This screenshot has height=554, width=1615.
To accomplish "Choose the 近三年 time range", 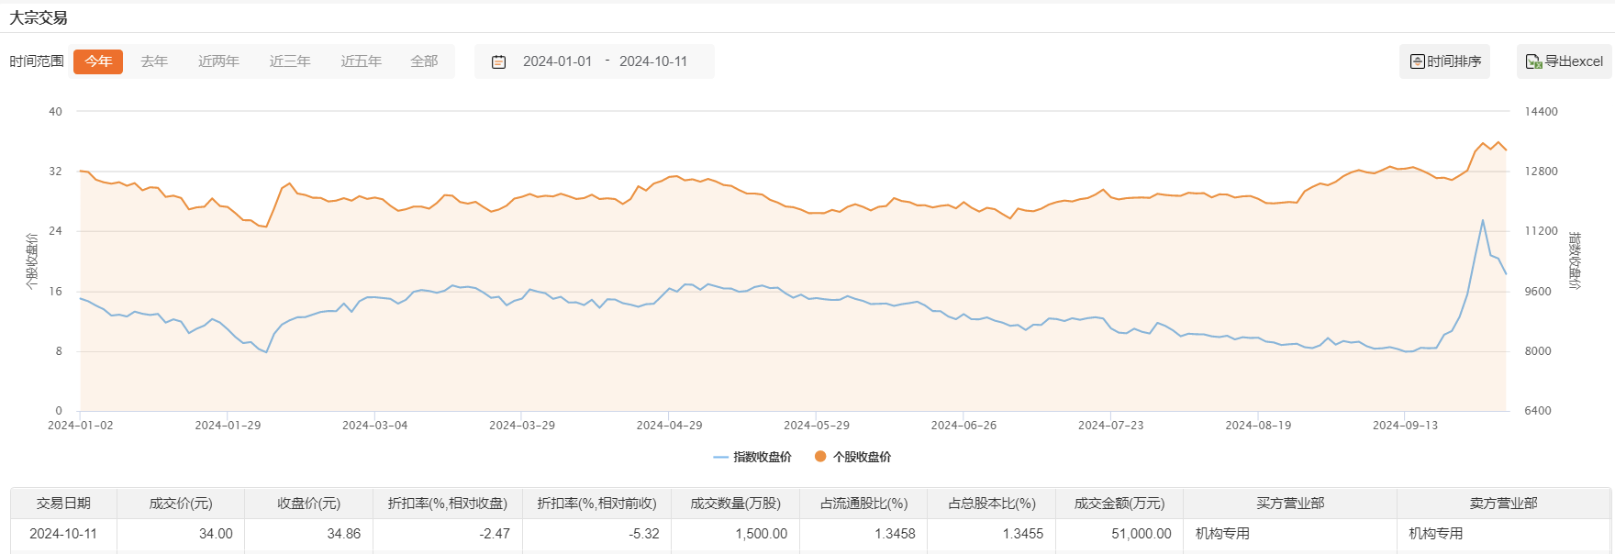I will (x=290, y=61).
